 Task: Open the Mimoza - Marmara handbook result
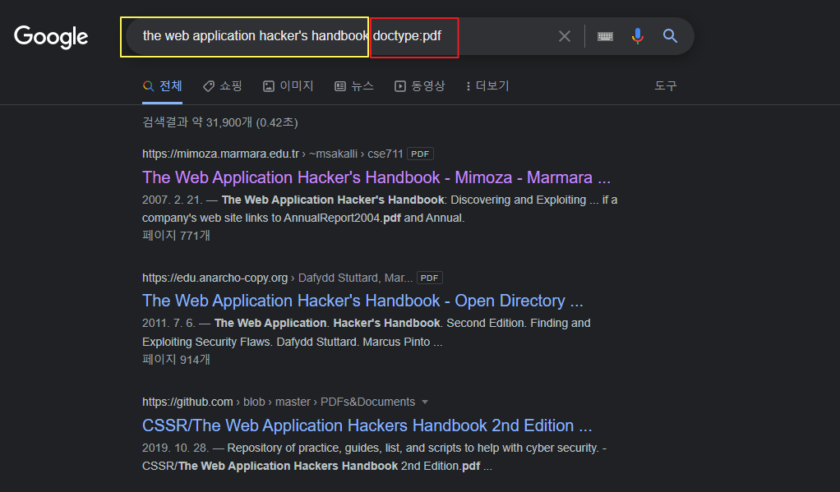coord(376,177)
